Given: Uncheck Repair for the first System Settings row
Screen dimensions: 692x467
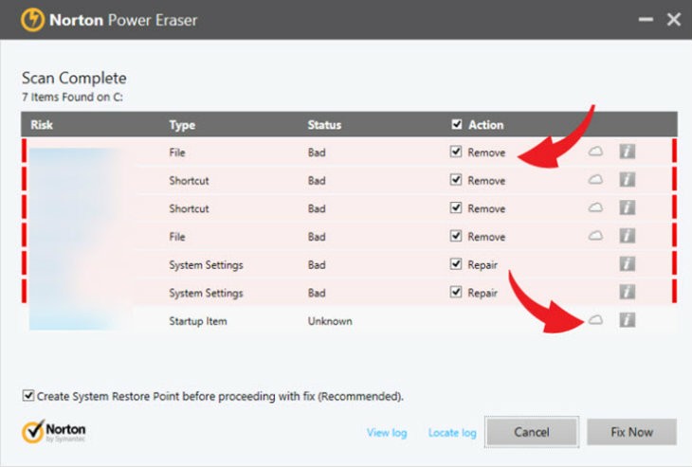Looking at the screenshot, I should click(456, 263).
